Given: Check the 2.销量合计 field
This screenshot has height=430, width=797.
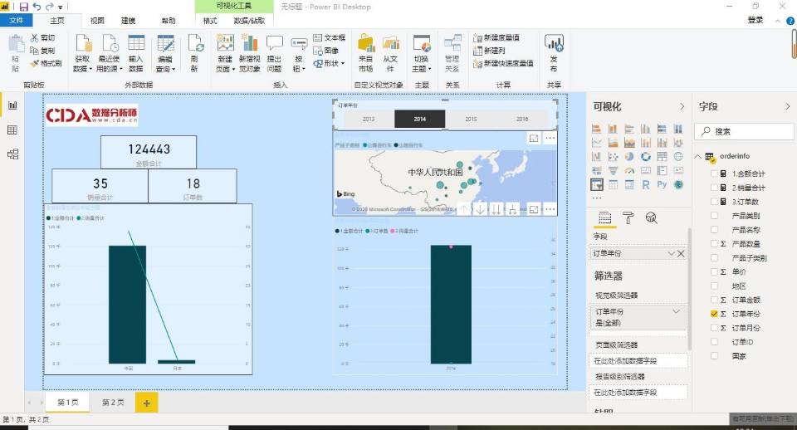Looking at the screenshot, I should [714, 188].
